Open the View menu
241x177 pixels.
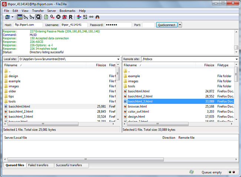25,11
